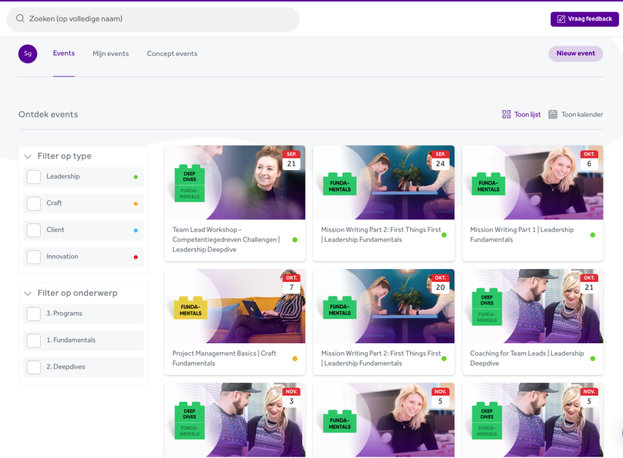Click the Toon kalender calendar icon

pos(552,114)
